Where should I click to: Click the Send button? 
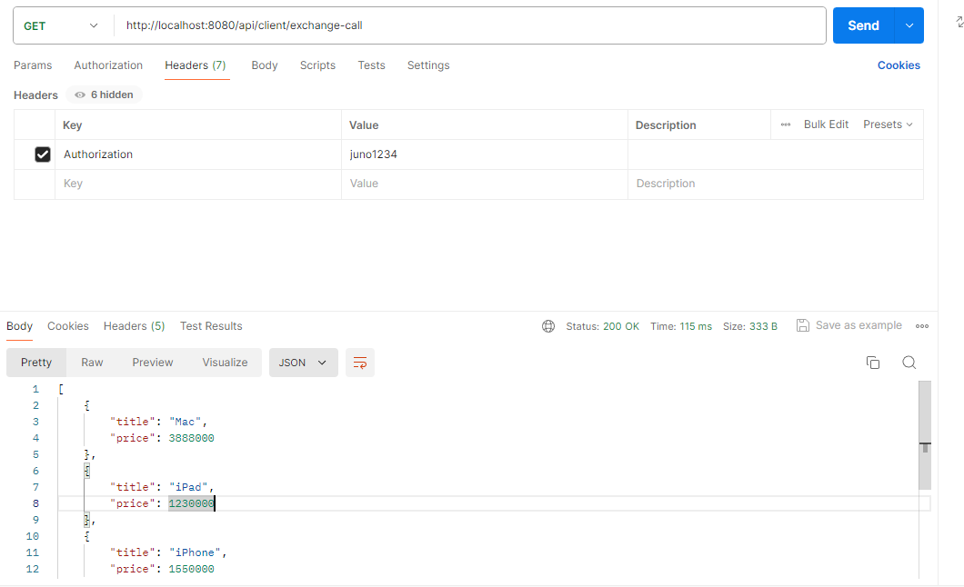863,25
